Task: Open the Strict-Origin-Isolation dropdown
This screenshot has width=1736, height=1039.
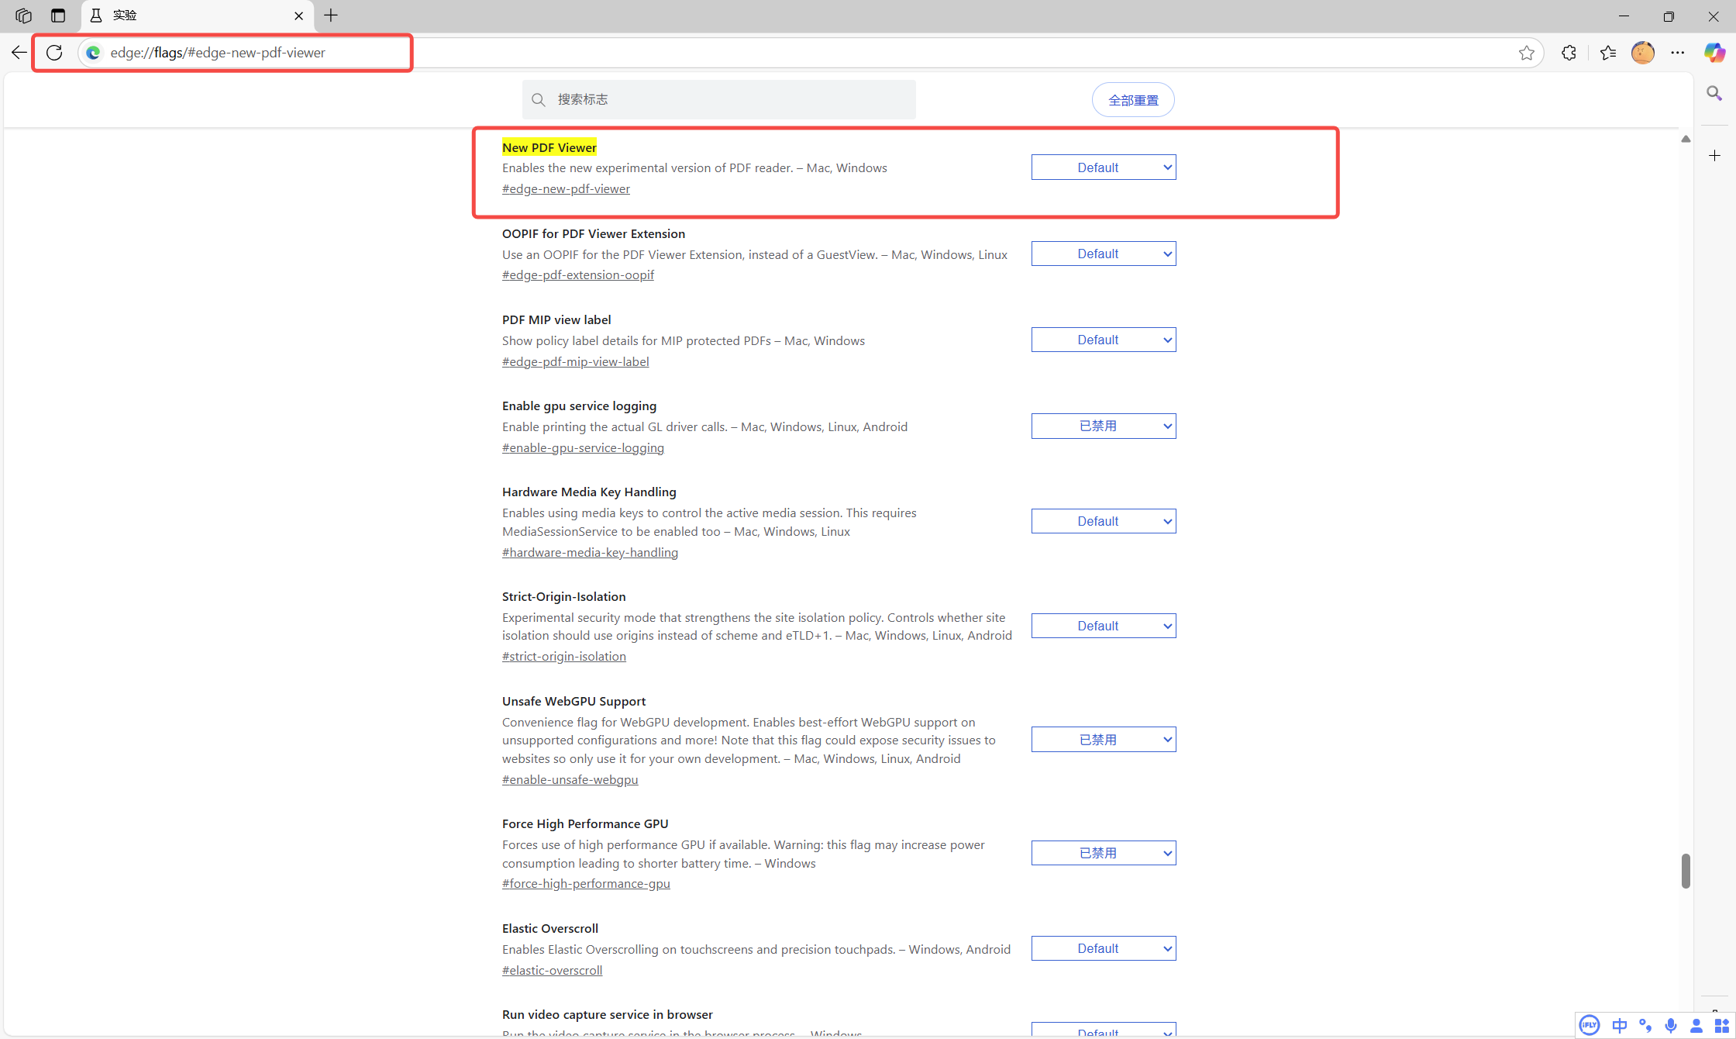Action: (1103, 626)
